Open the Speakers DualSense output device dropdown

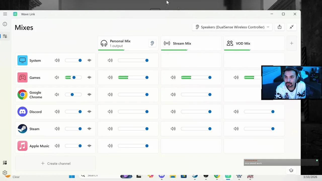[x=232, y=27]
